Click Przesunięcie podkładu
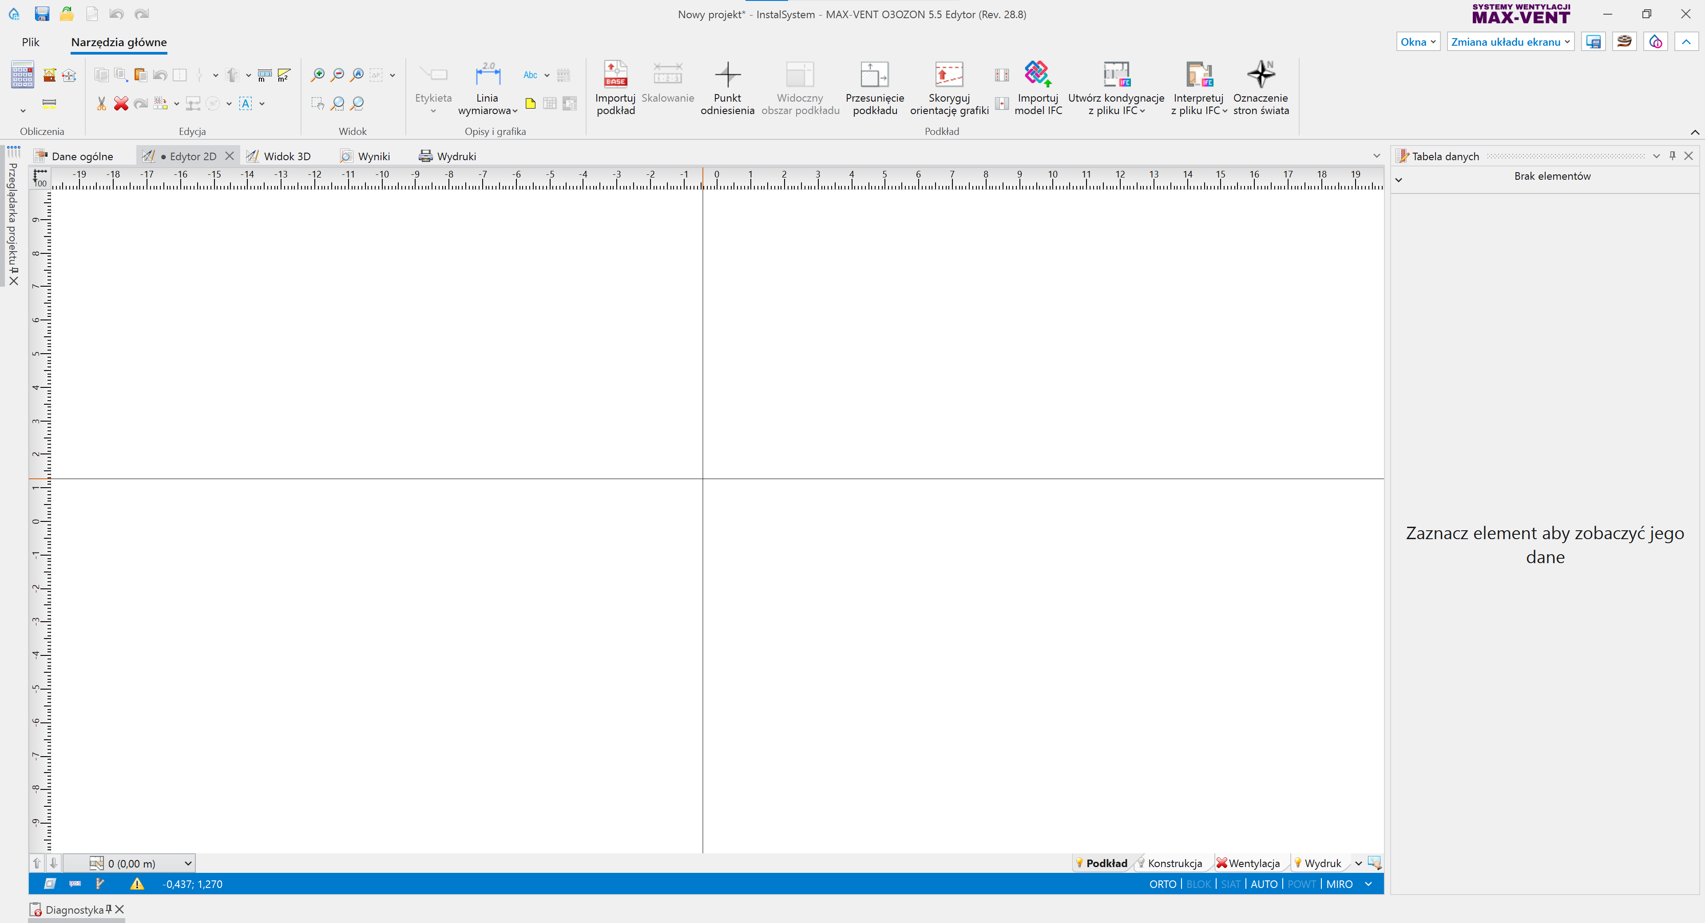Viewport: 1705px width, 923px height. (x=874, y=88)
